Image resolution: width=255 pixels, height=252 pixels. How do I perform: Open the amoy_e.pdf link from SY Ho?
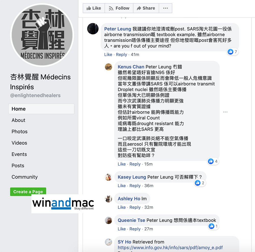point(170,247)
